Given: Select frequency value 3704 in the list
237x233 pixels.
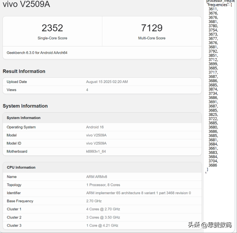Looking at the screenshot, I should (x=213, y=161).
